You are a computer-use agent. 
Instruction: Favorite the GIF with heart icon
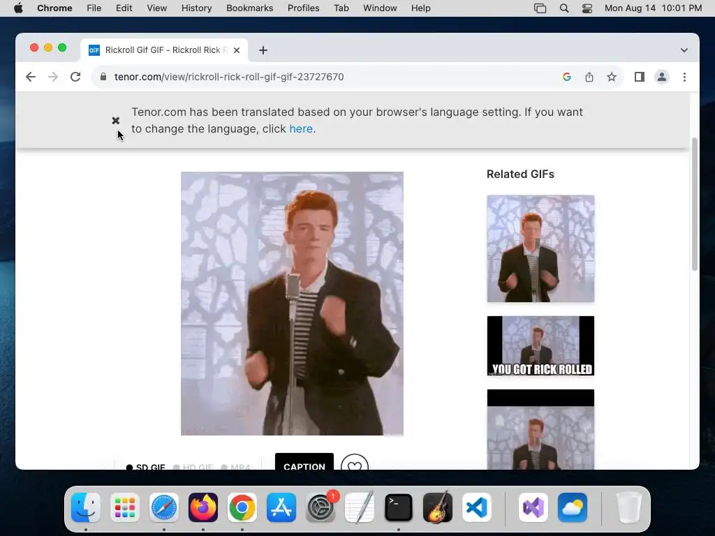coord(354,462)
